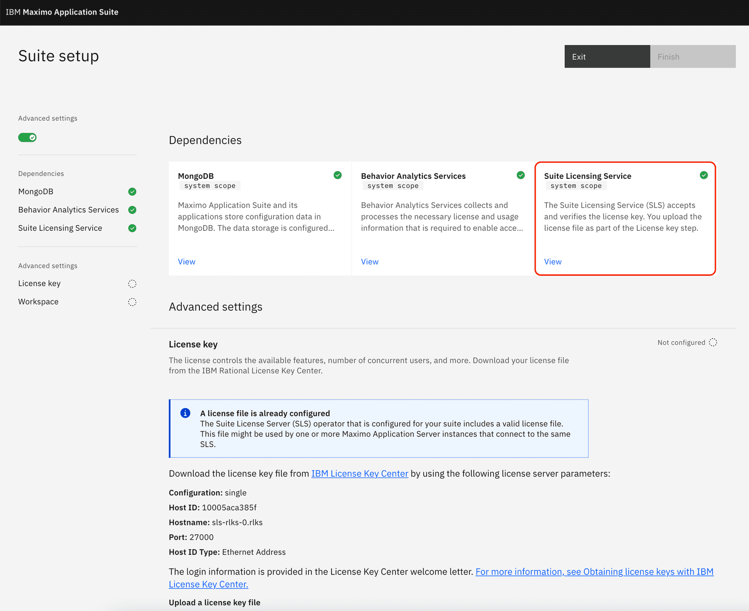Select Workspace in the left sidebar
749x611 pixels.
pyautogui.click(x=38, y=302)
